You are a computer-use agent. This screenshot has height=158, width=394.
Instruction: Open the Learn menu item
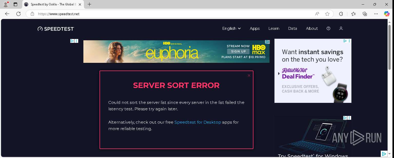pyautogui.click(x=274, y=28)
